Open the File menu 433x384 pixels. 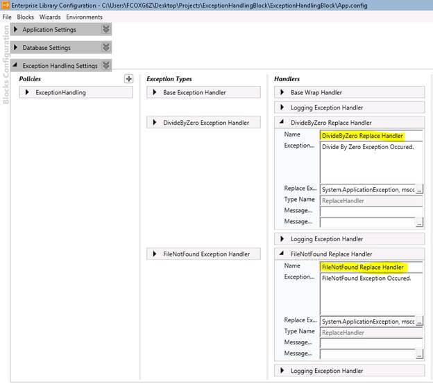pos(7,17)
